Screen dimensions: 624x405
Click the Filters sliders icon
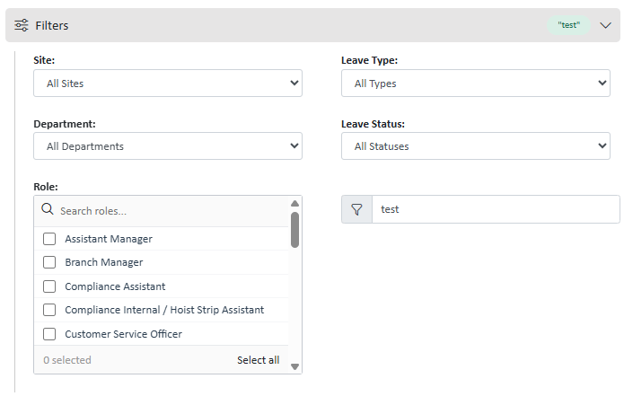(22, 25)
